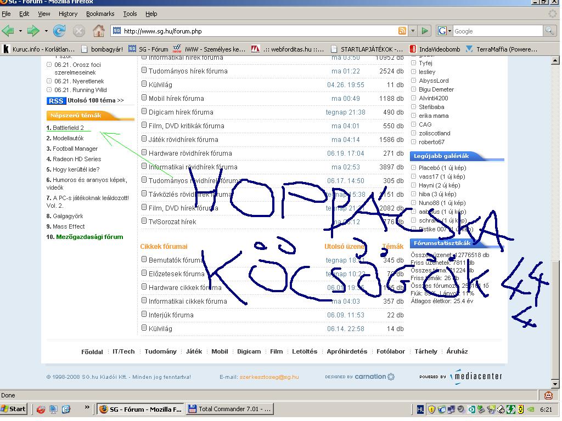Open the Battlefield 2 topic link

68,128
